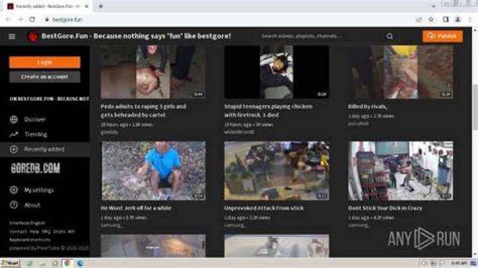This screenshot has height=268, width=478.
Task: Click the GOREDB.COM banner
Action: pyautogui.click(x=36, y=168)
